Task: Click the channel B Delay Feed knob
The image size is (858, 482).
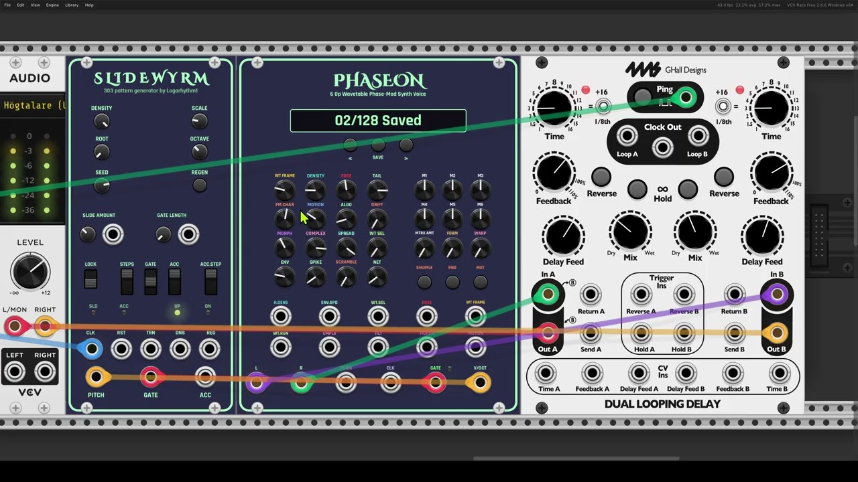Action: click(x=763, y=236)
